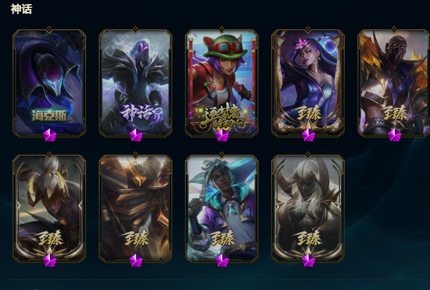The image size is (430, 290).
Task: Select the 至臻 blue-haired woman with pink star crown
Action: (308, 82)
